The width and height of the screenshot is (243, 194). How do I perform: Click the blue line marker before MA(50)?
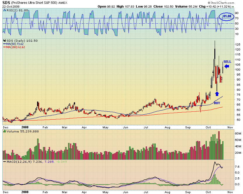tap(5, 44)
